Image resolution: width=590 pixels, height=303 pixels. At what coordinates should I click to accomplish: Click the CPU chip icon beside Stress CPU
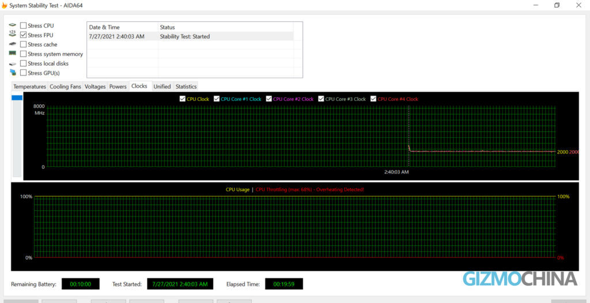[13, 25]
